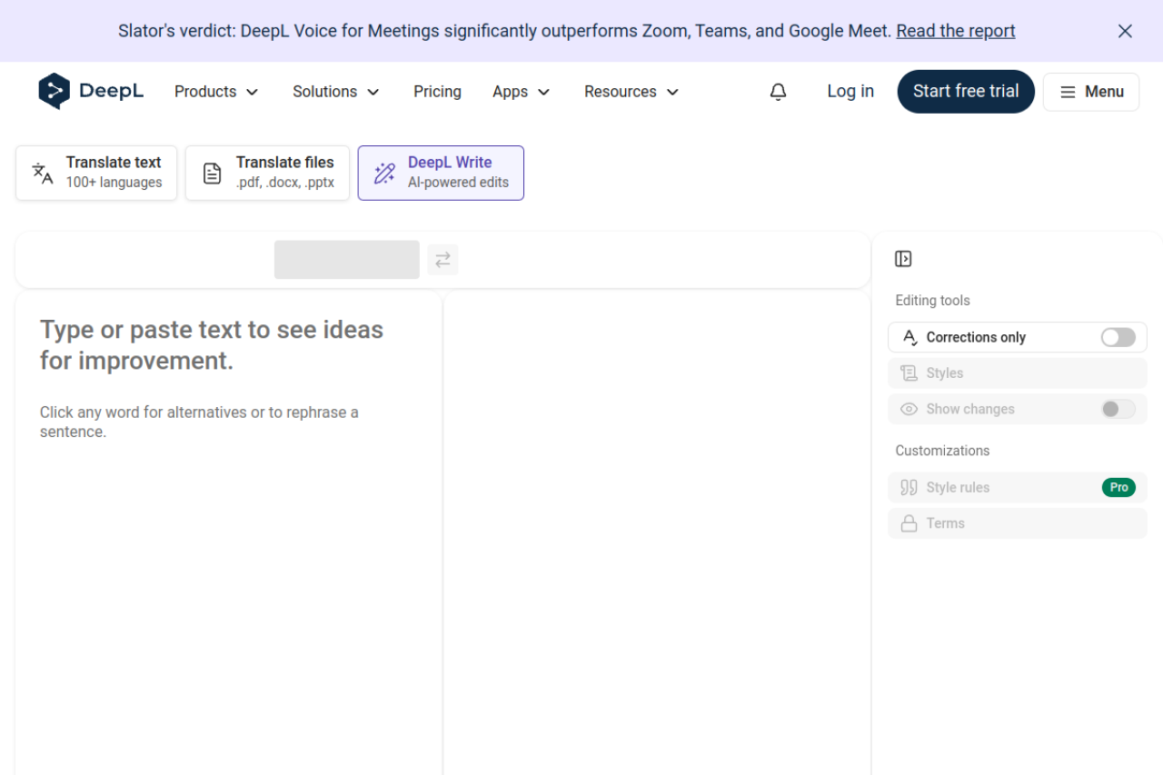Click 'Click any word for alternatives' hint
This screenshot has height=775, width=1163.
[199, 422]
